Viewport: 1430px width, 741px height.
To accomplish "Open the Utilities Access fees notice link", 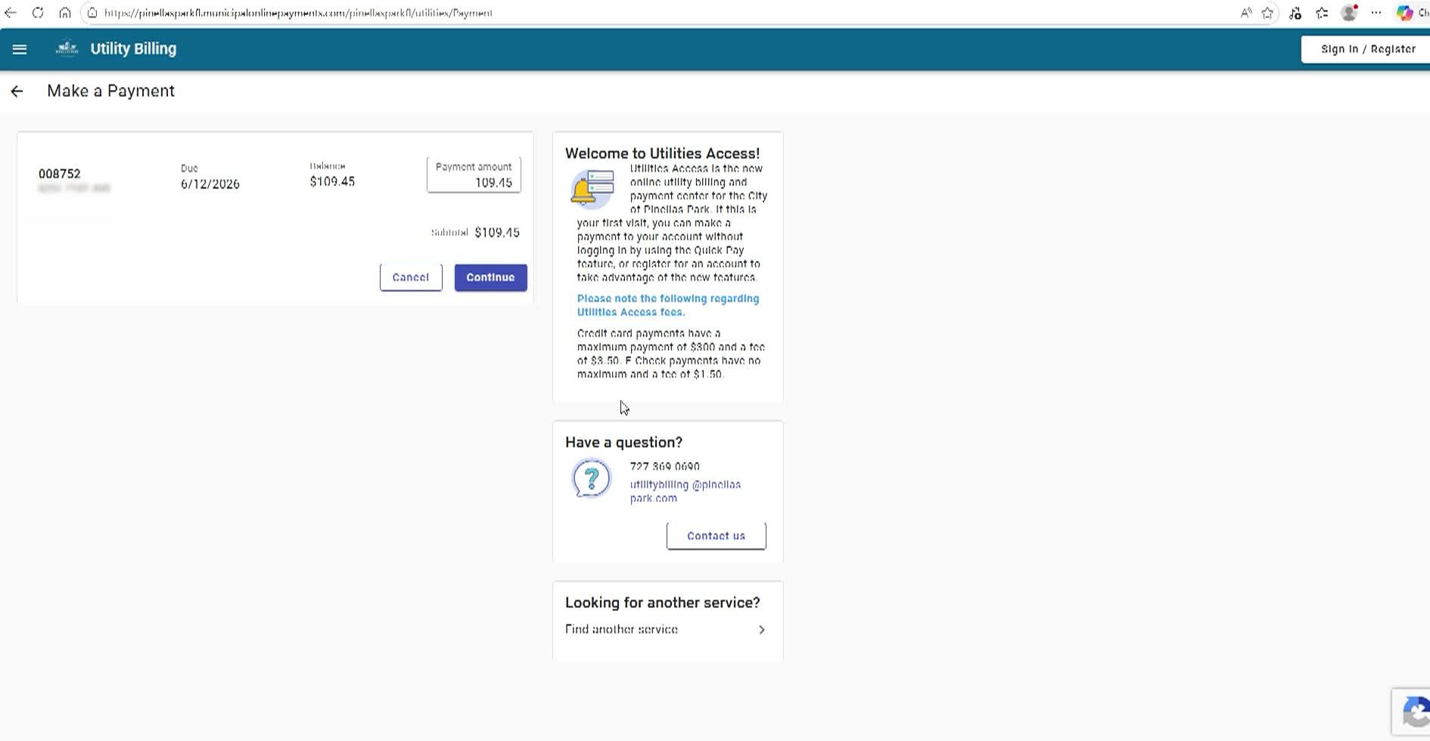I will pos(668,305).
